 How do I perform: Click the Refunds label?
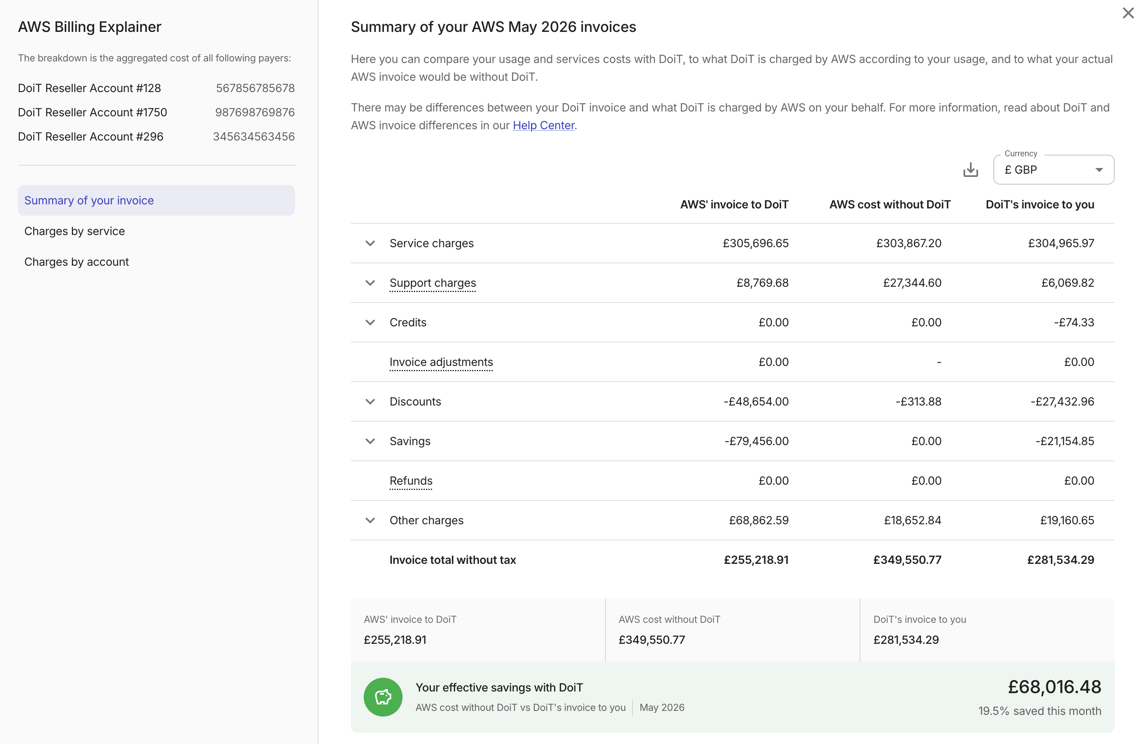pos(411,481)
